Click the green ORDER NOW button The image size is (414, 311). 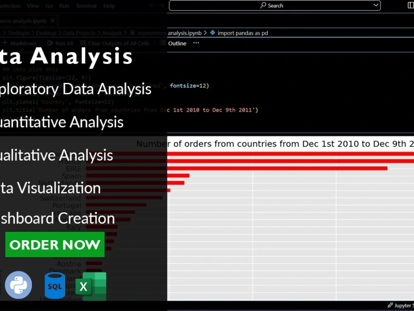55,245
